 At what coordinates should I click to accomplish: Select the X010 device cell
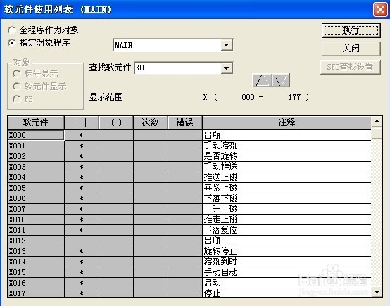(36, 219)
